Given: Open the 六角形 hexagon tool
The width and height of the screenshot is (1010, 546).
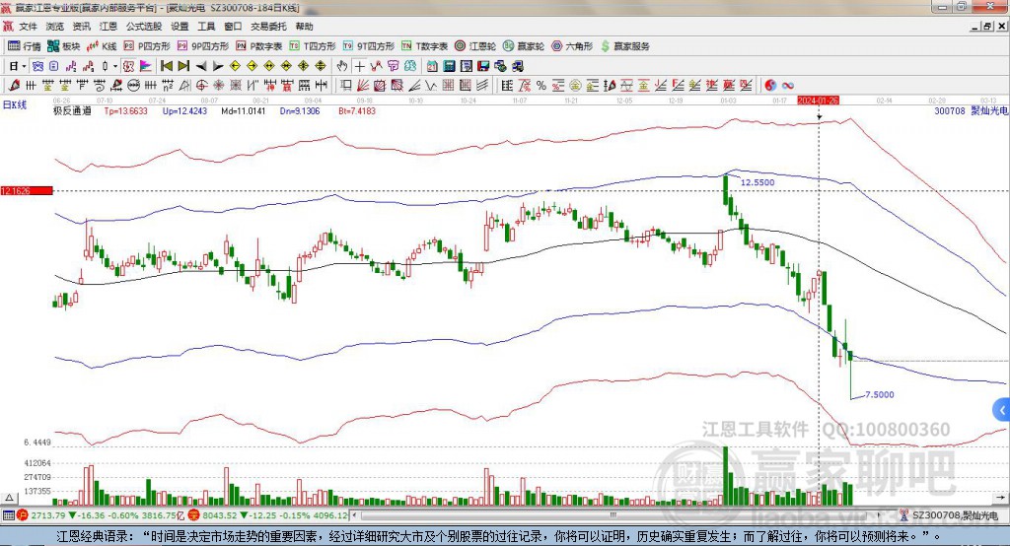Looking at the screenshot, I should point(572,46).
